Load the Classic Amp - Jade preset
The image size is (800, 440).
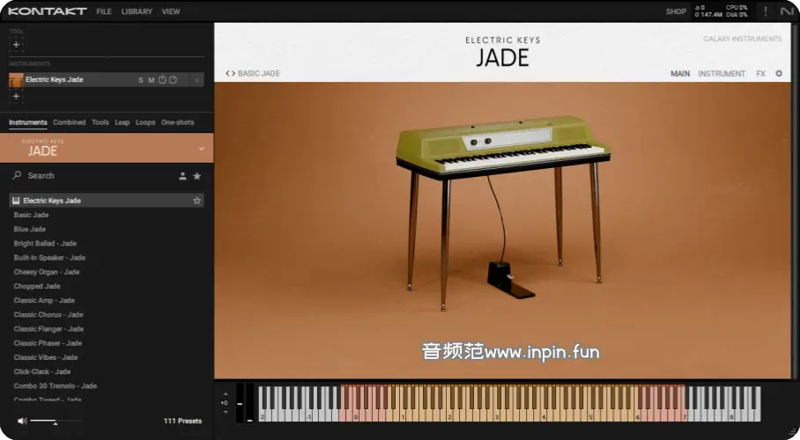click(44, 300)
